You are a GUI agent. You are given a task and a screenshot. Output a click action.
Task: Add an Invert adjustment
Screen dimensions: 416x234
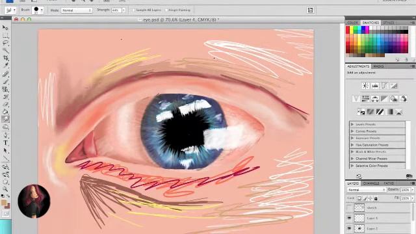pyautogui.click(x=361, y=112)
